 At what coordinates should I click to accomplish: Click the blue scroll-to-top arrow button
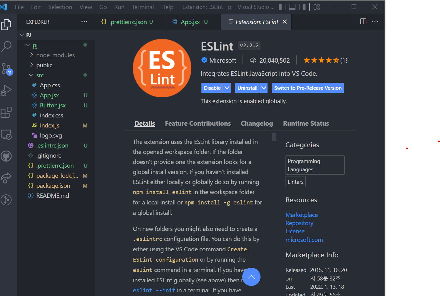[251, 277]
